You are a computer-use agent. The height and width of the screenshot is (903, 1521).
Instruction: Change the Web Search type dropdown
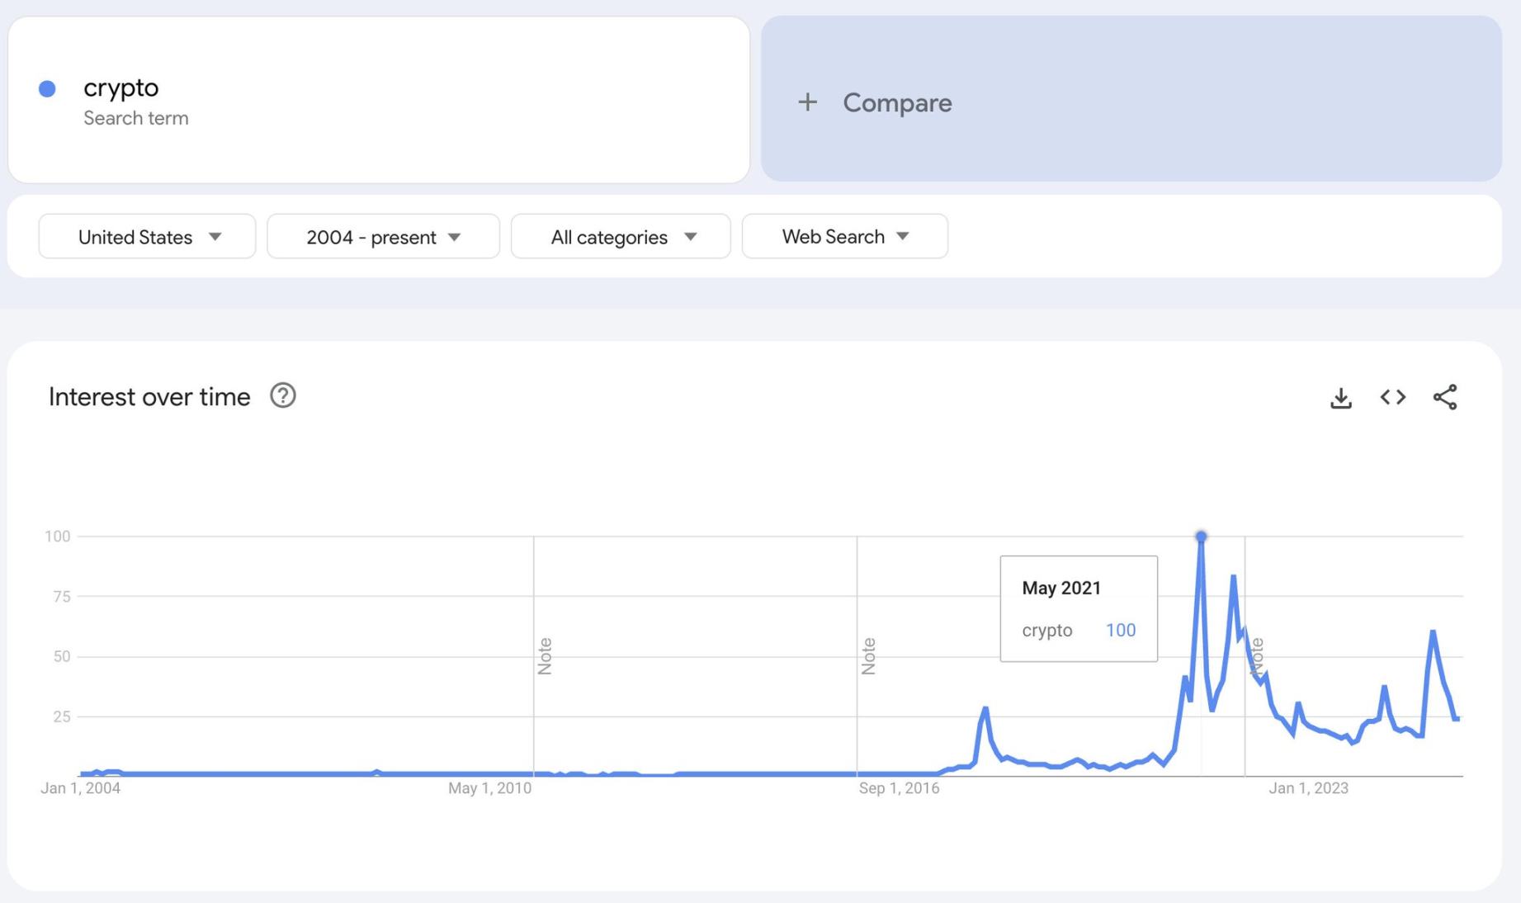pos(844,237)
